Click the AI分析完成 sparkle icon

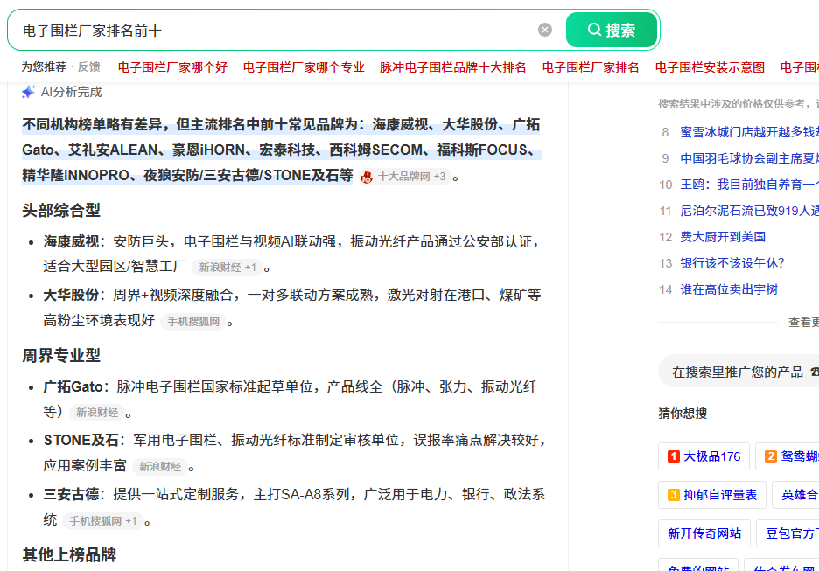point(28,93)
